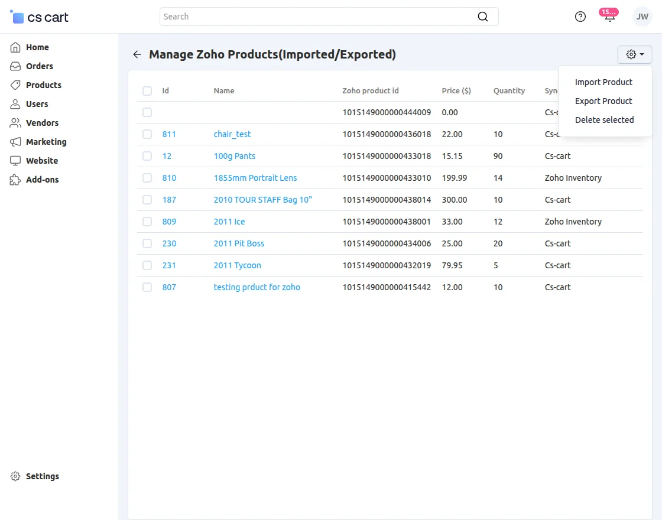Toggle the gear actions dropdown

pos(635,54)
